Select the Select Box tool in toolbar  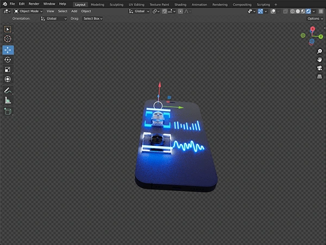[8, 29]
